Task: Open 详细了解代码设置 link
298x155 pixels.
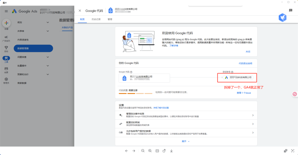Action: tap(161, 108)
